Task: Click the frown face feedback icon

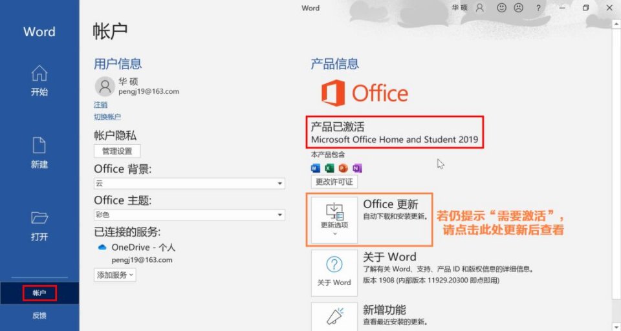Action: [518, 8]
